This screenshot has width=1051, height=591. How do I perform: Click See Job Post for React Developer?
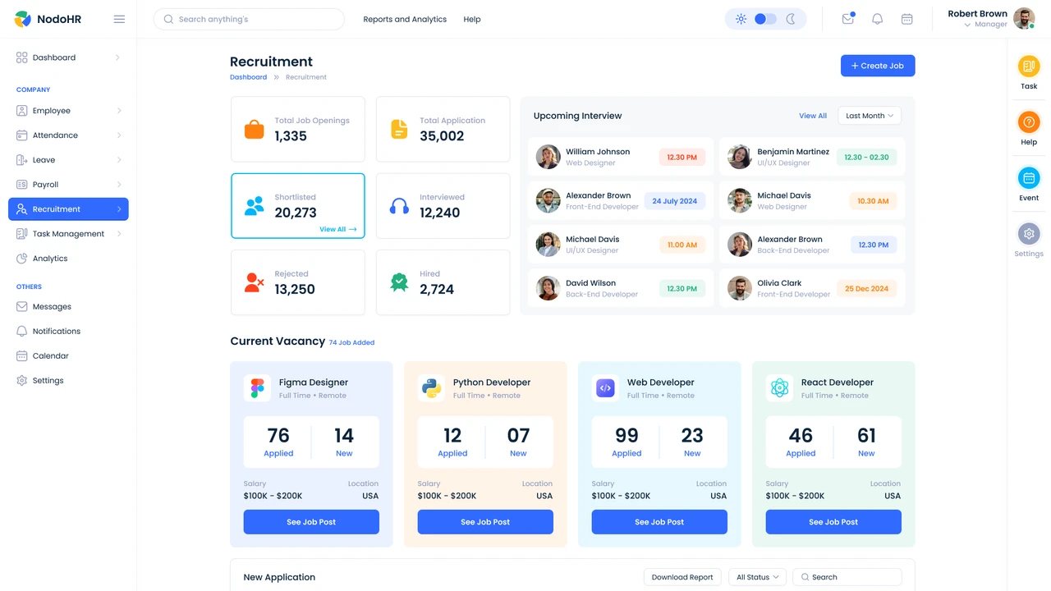tap(833, 522)
